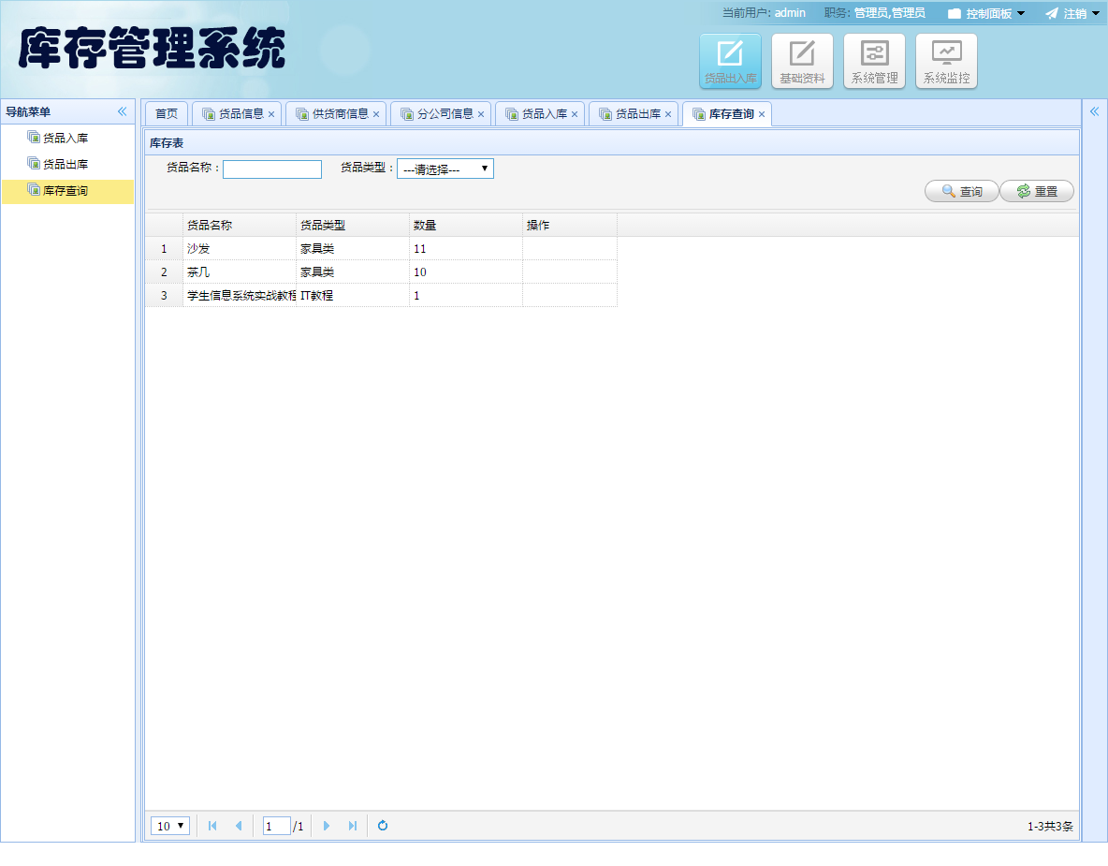Image resolution: width=1108 pixels, height=866 pixels.
Task: Go to first page of the table
Action: [212, 826]
